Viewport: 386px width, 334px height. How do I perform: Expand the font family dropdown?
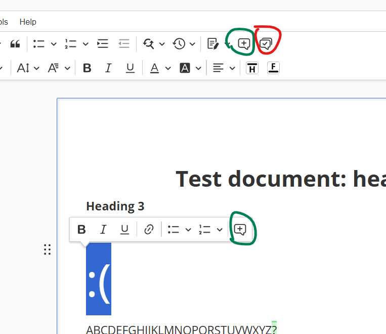pos(59,68)
